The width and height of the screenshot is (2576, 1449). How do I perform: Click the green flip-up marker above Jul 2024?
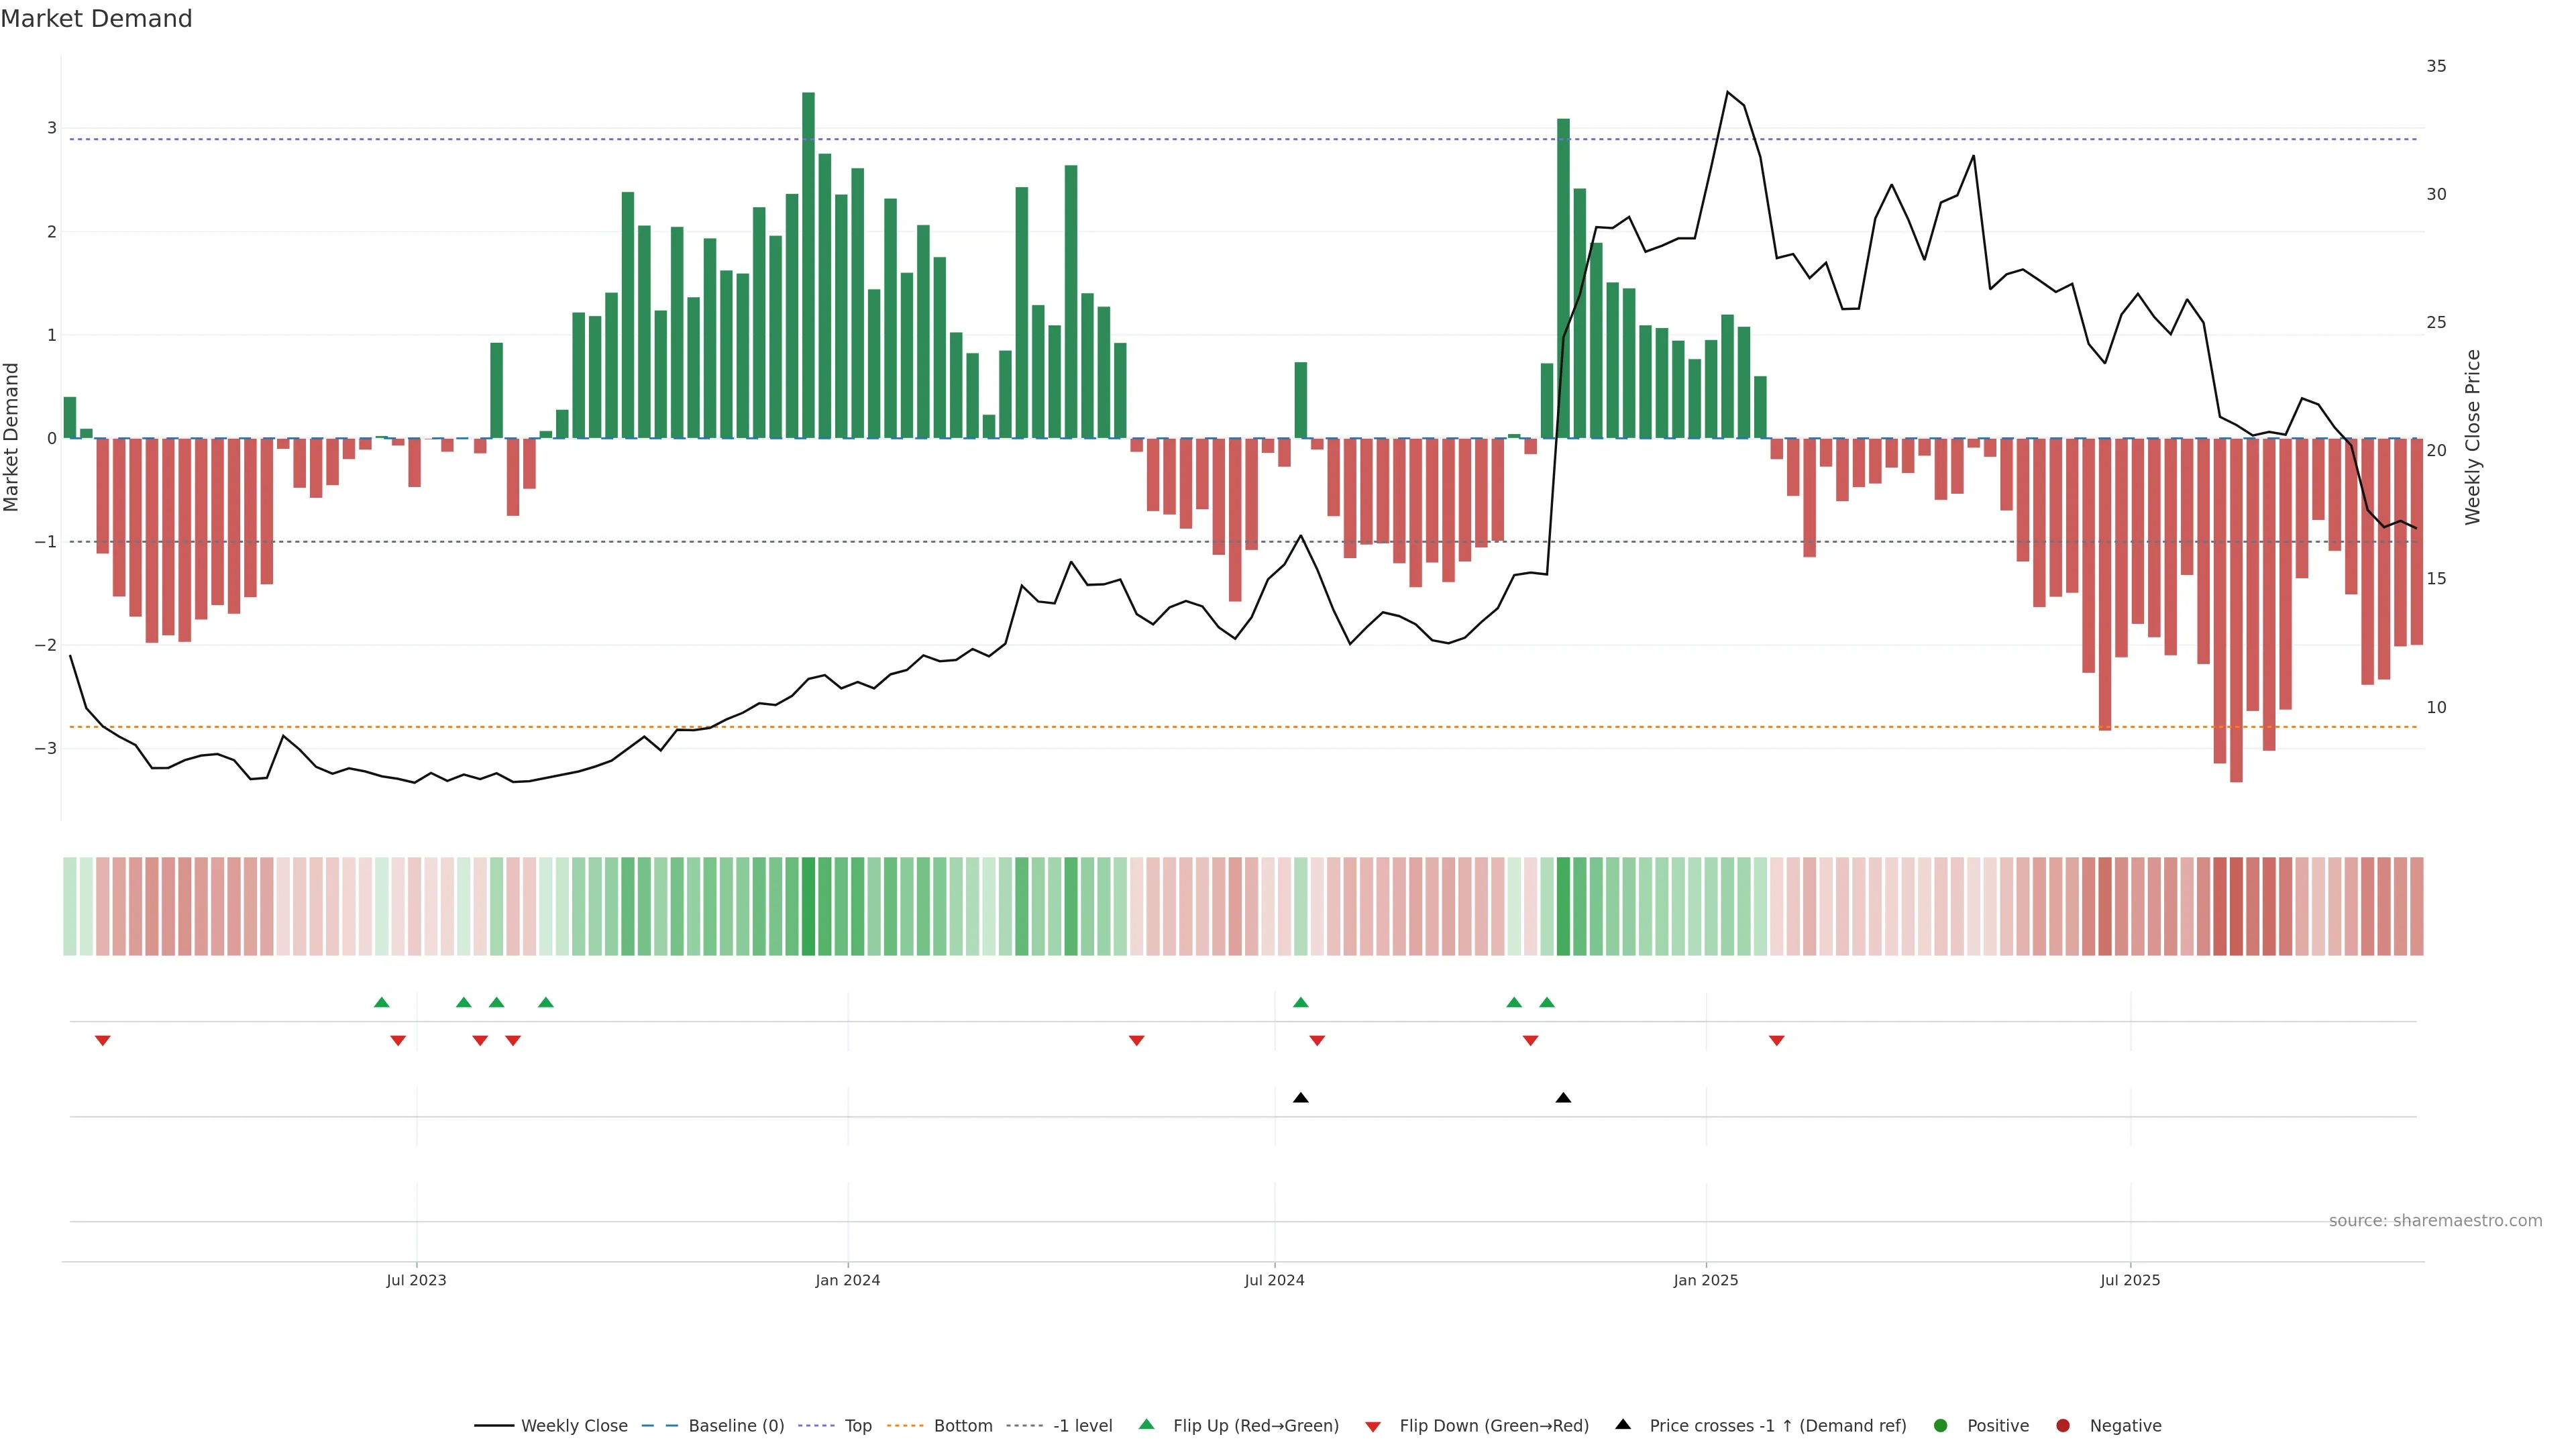1300,1002
